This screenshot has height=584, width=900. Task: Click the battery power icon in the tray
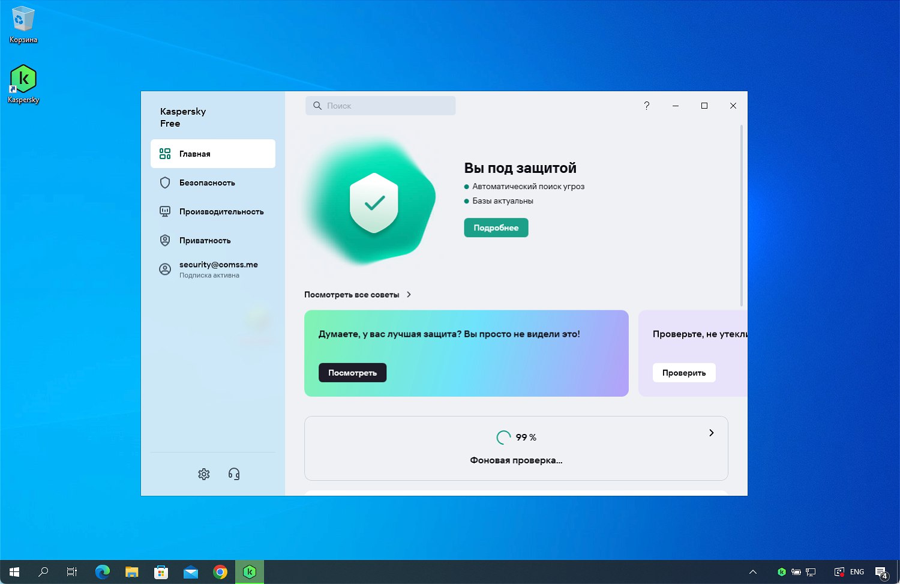point(796,572)
